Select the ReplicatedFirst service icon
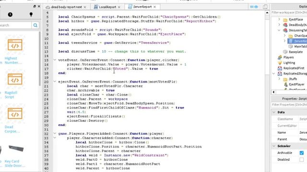The width and height of the screenshot is (307, 172). pyautogui.click(x=280, y=68)
